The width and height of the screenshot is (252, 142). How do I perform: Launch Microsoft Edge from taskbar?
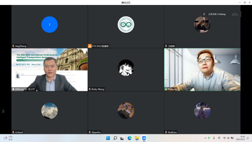[x=129, y=138]
